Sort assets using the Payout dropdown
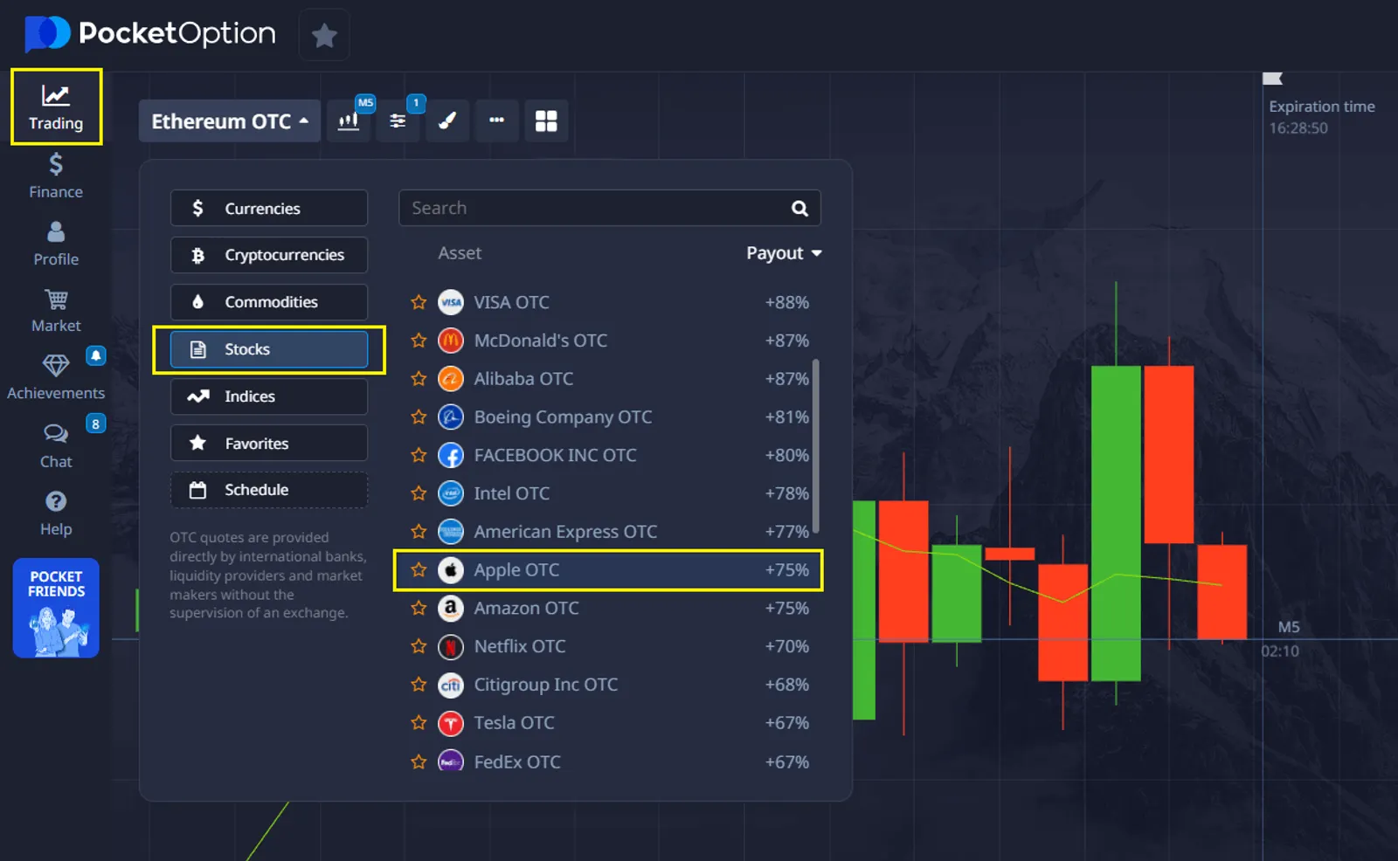This screenshot has height=861, width=1398. tap(783, 253)
